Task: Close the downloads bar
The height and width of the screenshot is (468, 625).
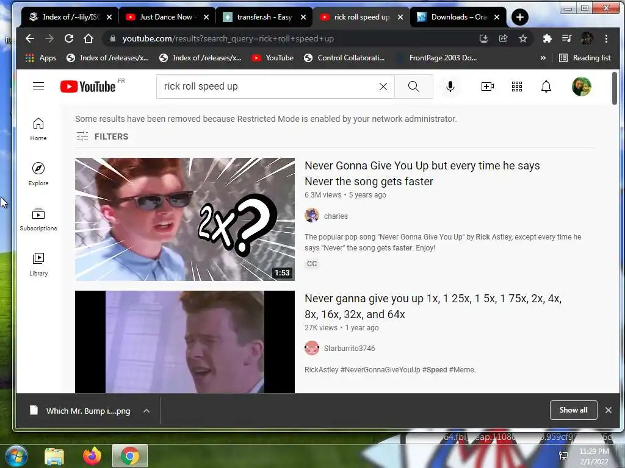Action: [609, 410]
